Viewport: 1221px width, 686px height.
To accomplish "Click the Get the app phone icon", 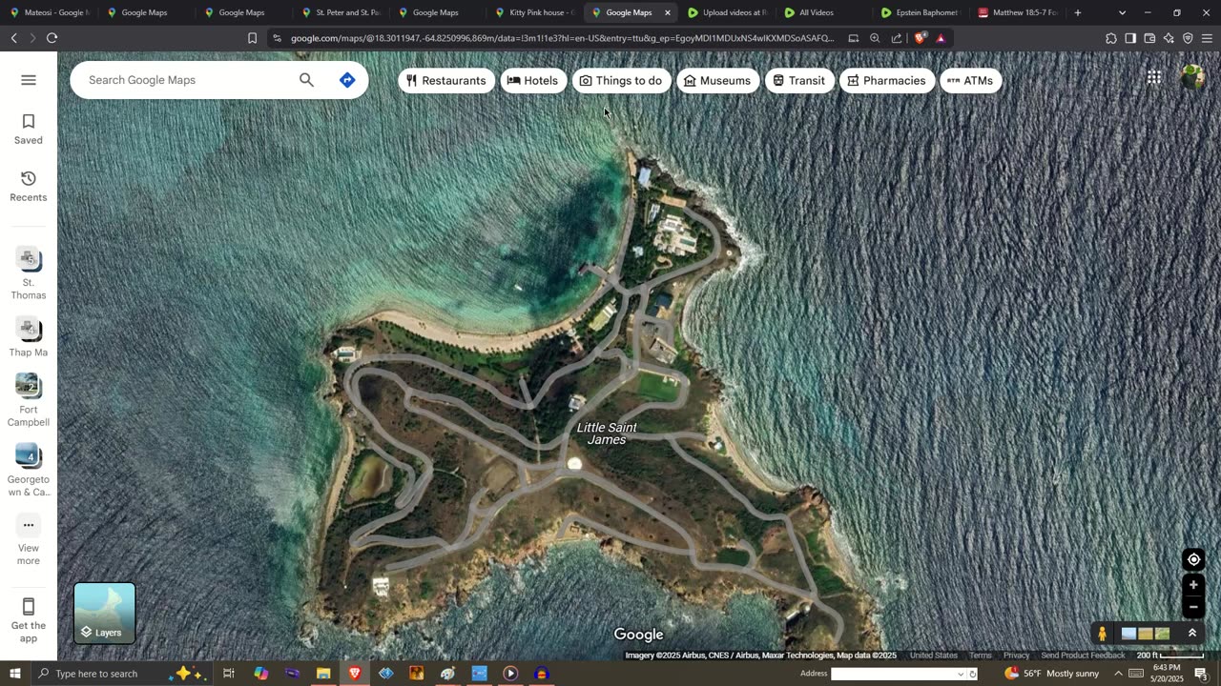I will (29, 607).
